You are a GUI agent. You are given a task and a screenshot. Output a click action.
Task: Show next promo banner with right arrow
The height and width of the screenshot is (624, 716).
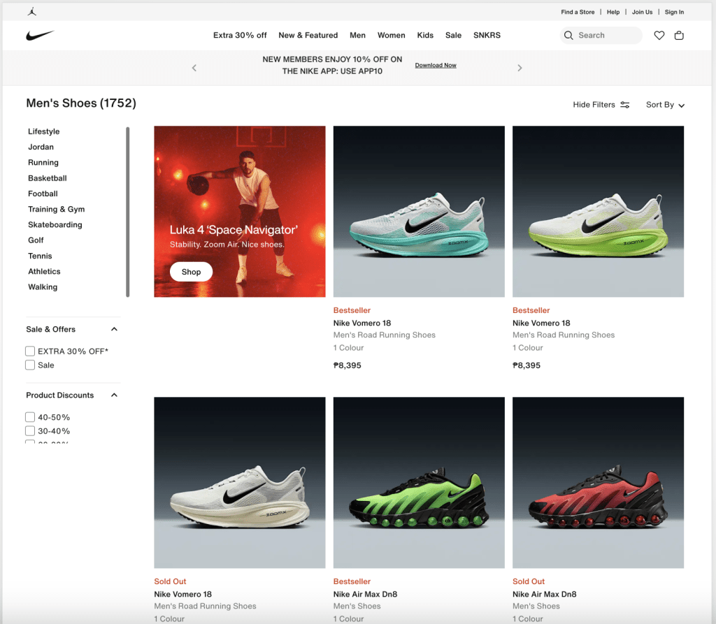pyautogui.click(x=520, y=68)
